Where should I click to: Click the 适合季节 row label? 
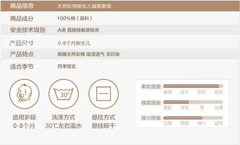click(22, 66)
